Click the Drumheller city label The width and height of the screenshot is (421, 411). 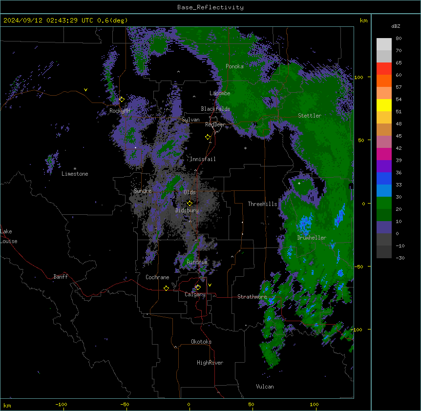coord(312,238)
